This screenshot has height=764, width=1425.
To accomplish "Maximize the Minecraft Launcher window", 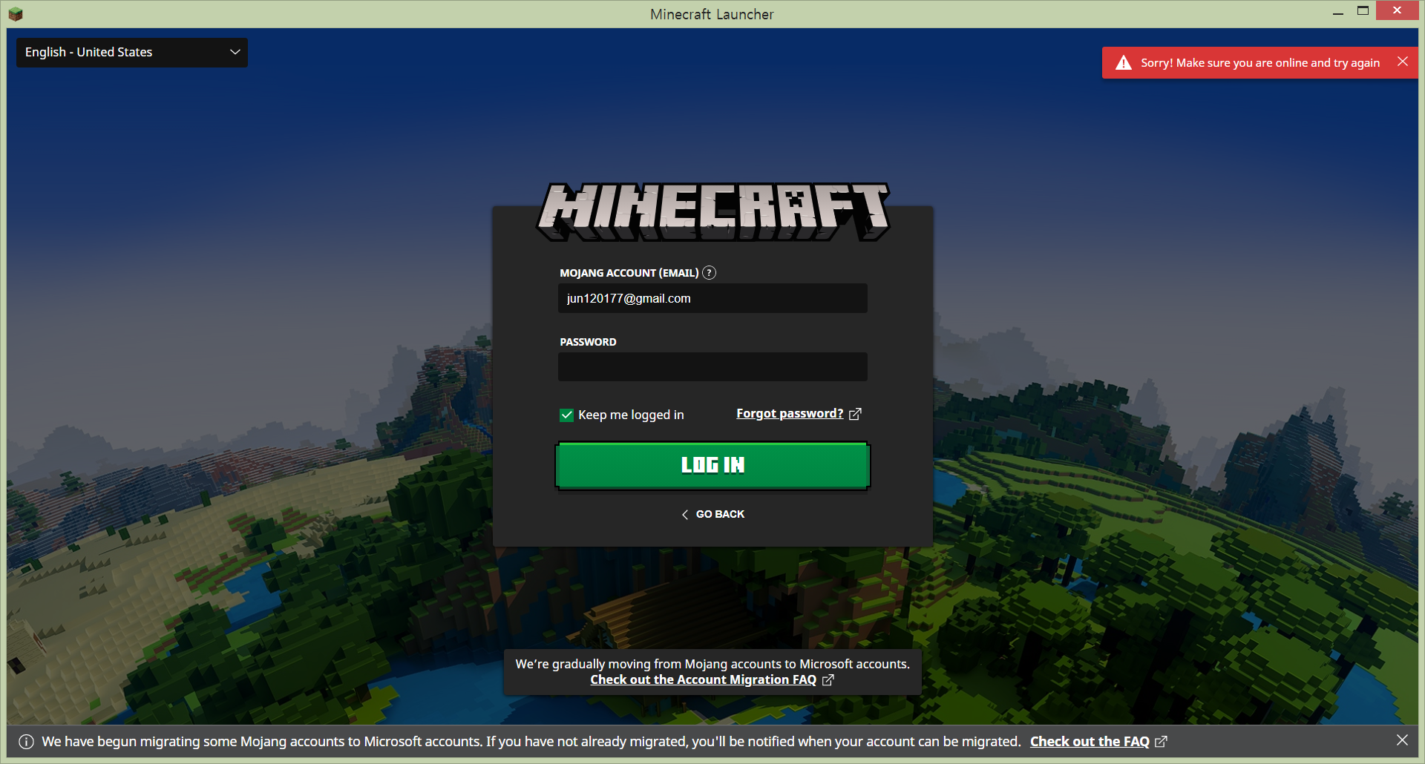I will [1363, 11].
